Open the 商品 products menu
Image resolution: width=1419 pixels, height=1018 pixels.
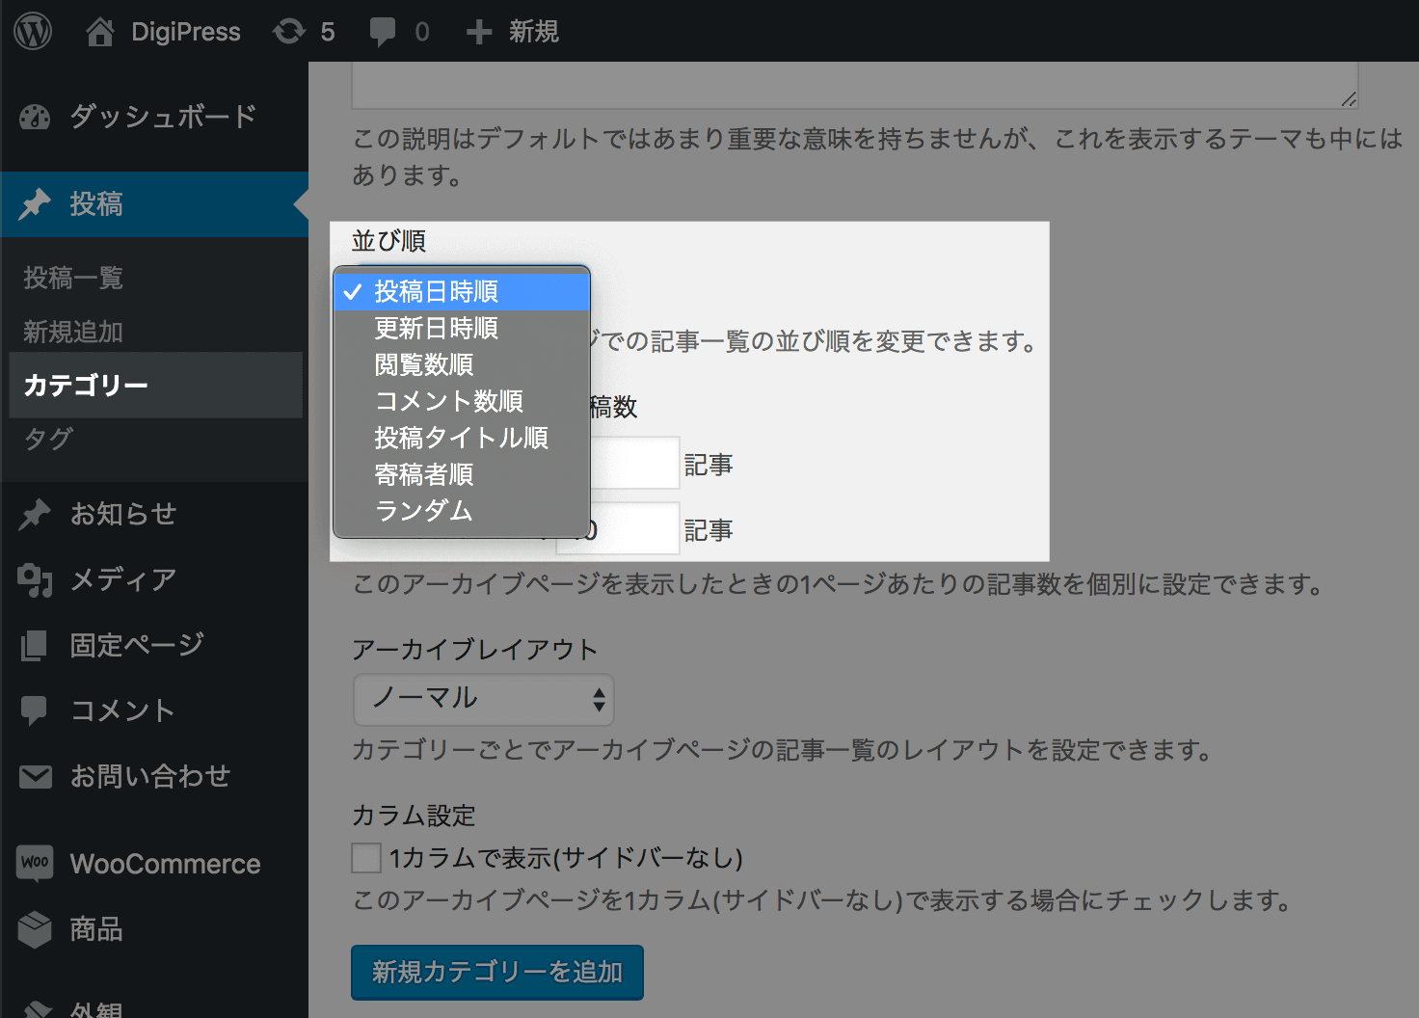[x=95, y=929]
